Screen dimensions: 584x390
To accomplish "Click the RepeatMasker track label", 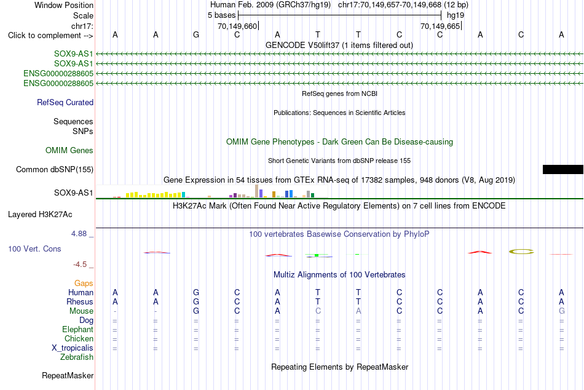I will click(68, 375).
